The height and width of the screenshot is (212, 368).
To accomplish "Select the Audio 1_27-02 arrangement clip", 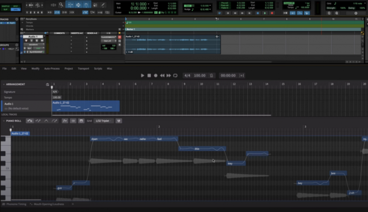I will click(86, 106).
